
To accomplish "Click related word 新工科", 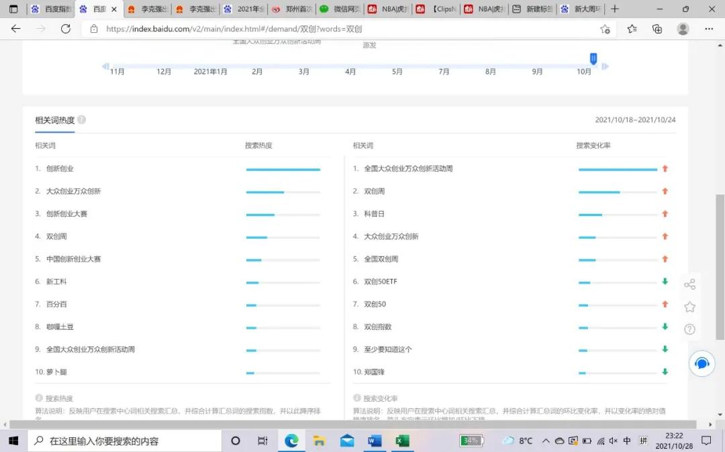I will [56, 282].
